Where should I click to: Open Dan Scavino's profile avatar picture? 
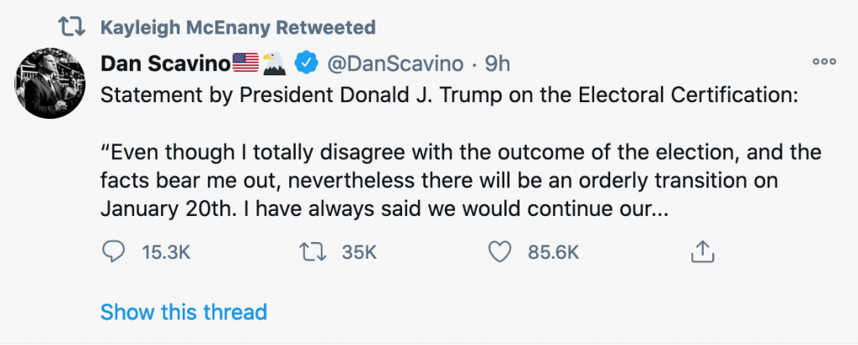tap(49, 83)
